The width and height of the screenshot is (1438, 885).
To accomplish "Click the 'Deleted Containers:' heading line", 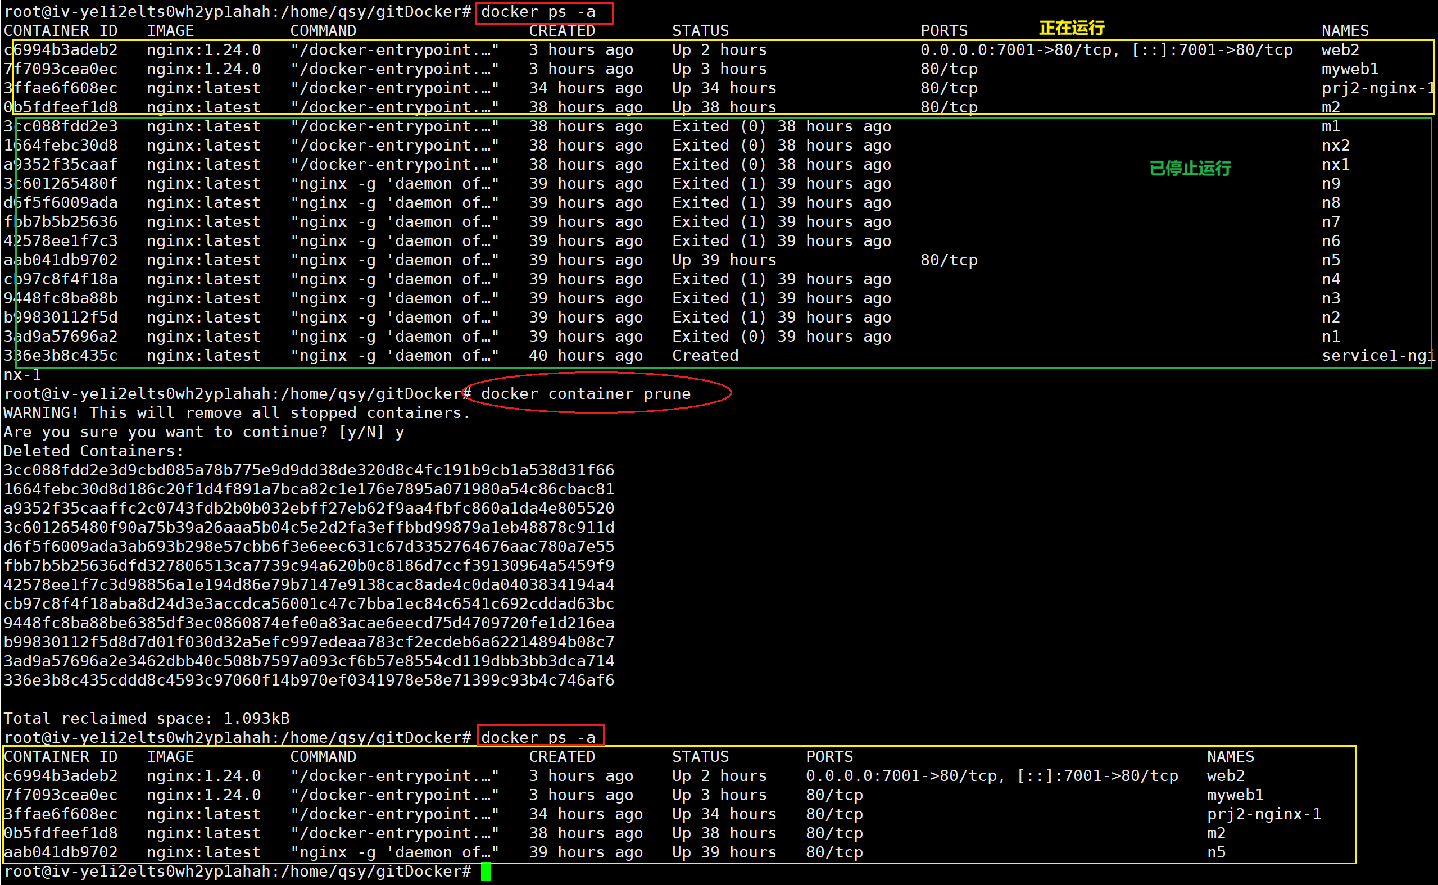I will point(94,451).
